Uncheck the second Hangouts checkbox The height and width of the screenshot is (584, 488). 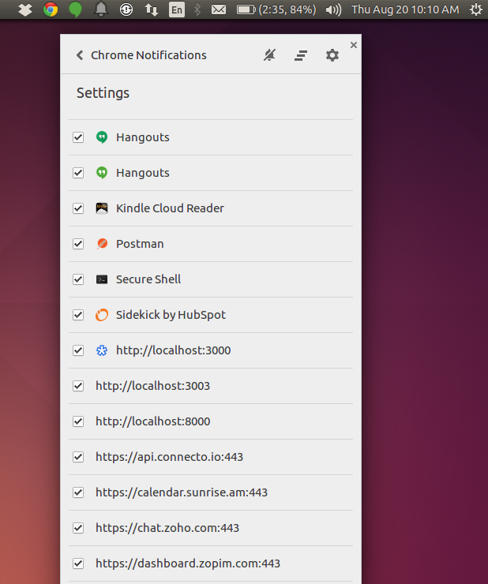click(x=78, y=173)
